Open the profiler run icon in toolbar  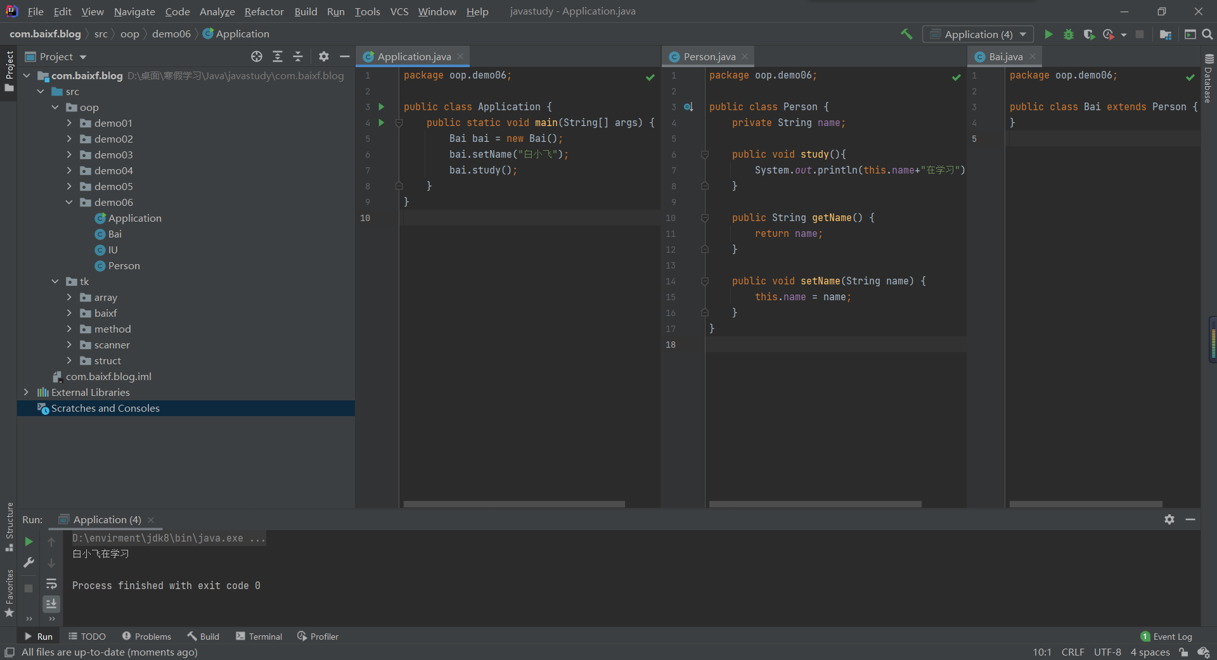pos(1109,34)
